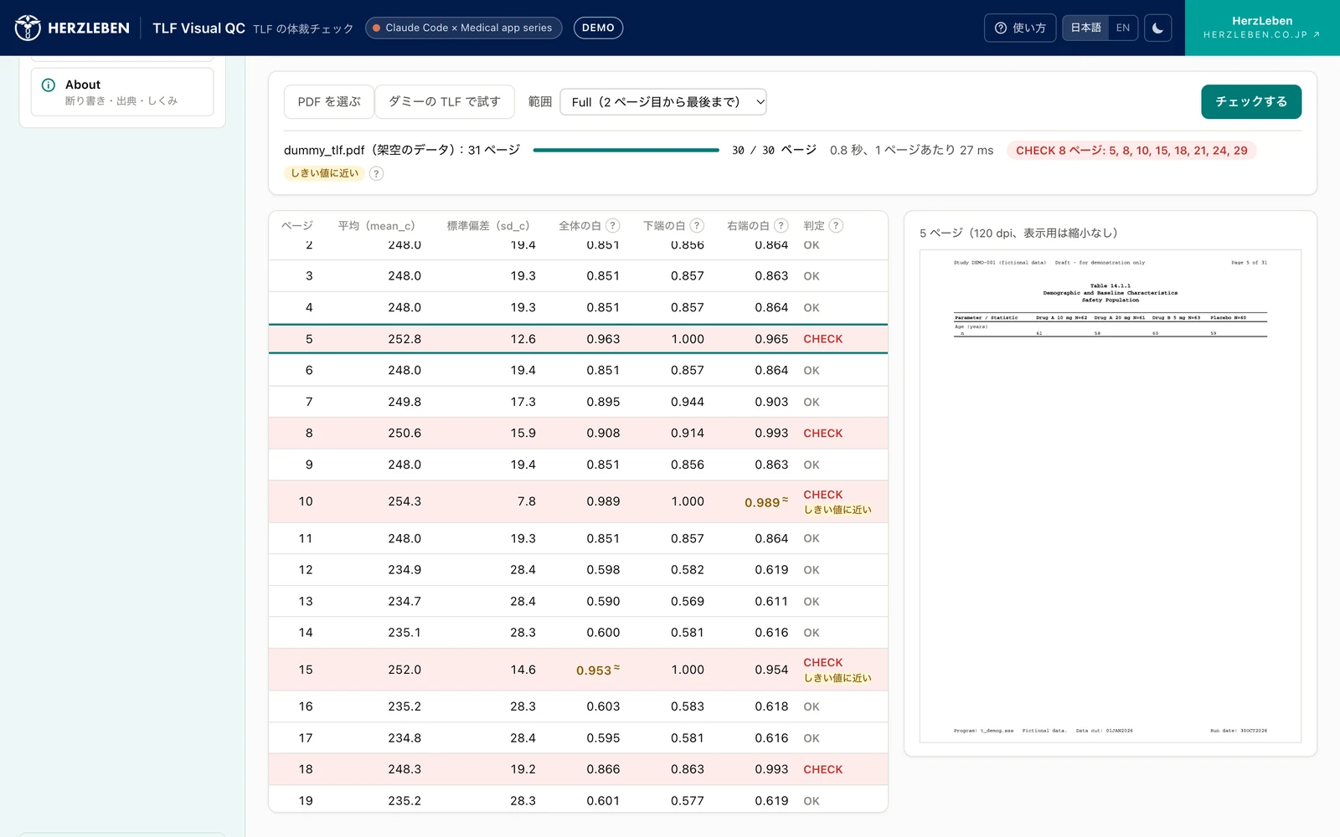Click page 5 preview thumbnail
The width and height of the screenshot is (1340, 837).
[x=1111, y=496]
